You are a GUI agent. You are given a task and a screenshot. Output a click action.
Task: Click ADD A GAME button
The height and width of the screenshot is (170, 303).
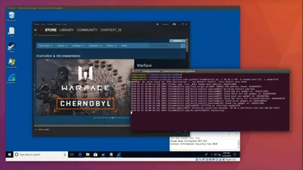coord(42,129)
